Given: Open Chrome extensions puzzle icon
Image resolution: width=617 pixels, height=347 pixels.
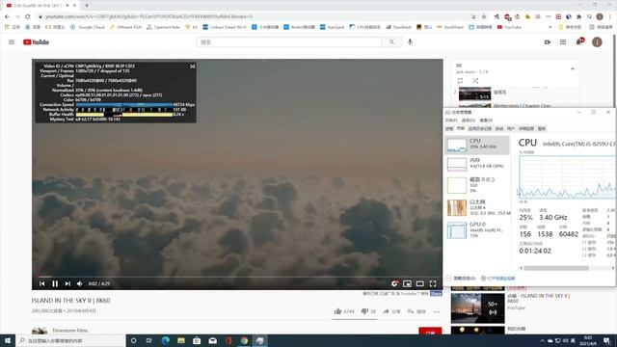Looking at the screenshot, I should tap(578, 16).
